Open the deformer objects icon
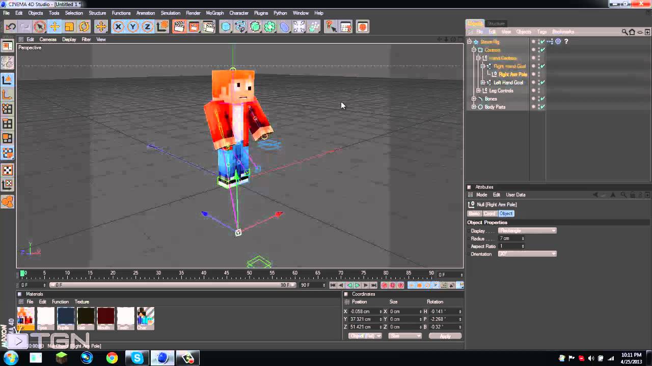This screenshot has width=652, height=366. [285, 27]
